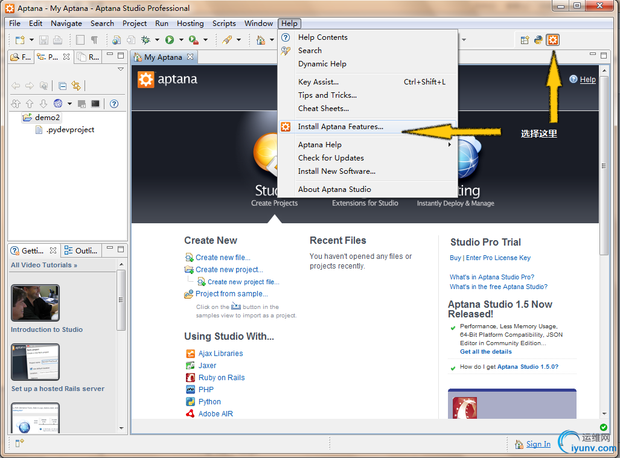Screen dimensions: 620x458
Task: Click the Sign In link
Action: coord(538,444)
